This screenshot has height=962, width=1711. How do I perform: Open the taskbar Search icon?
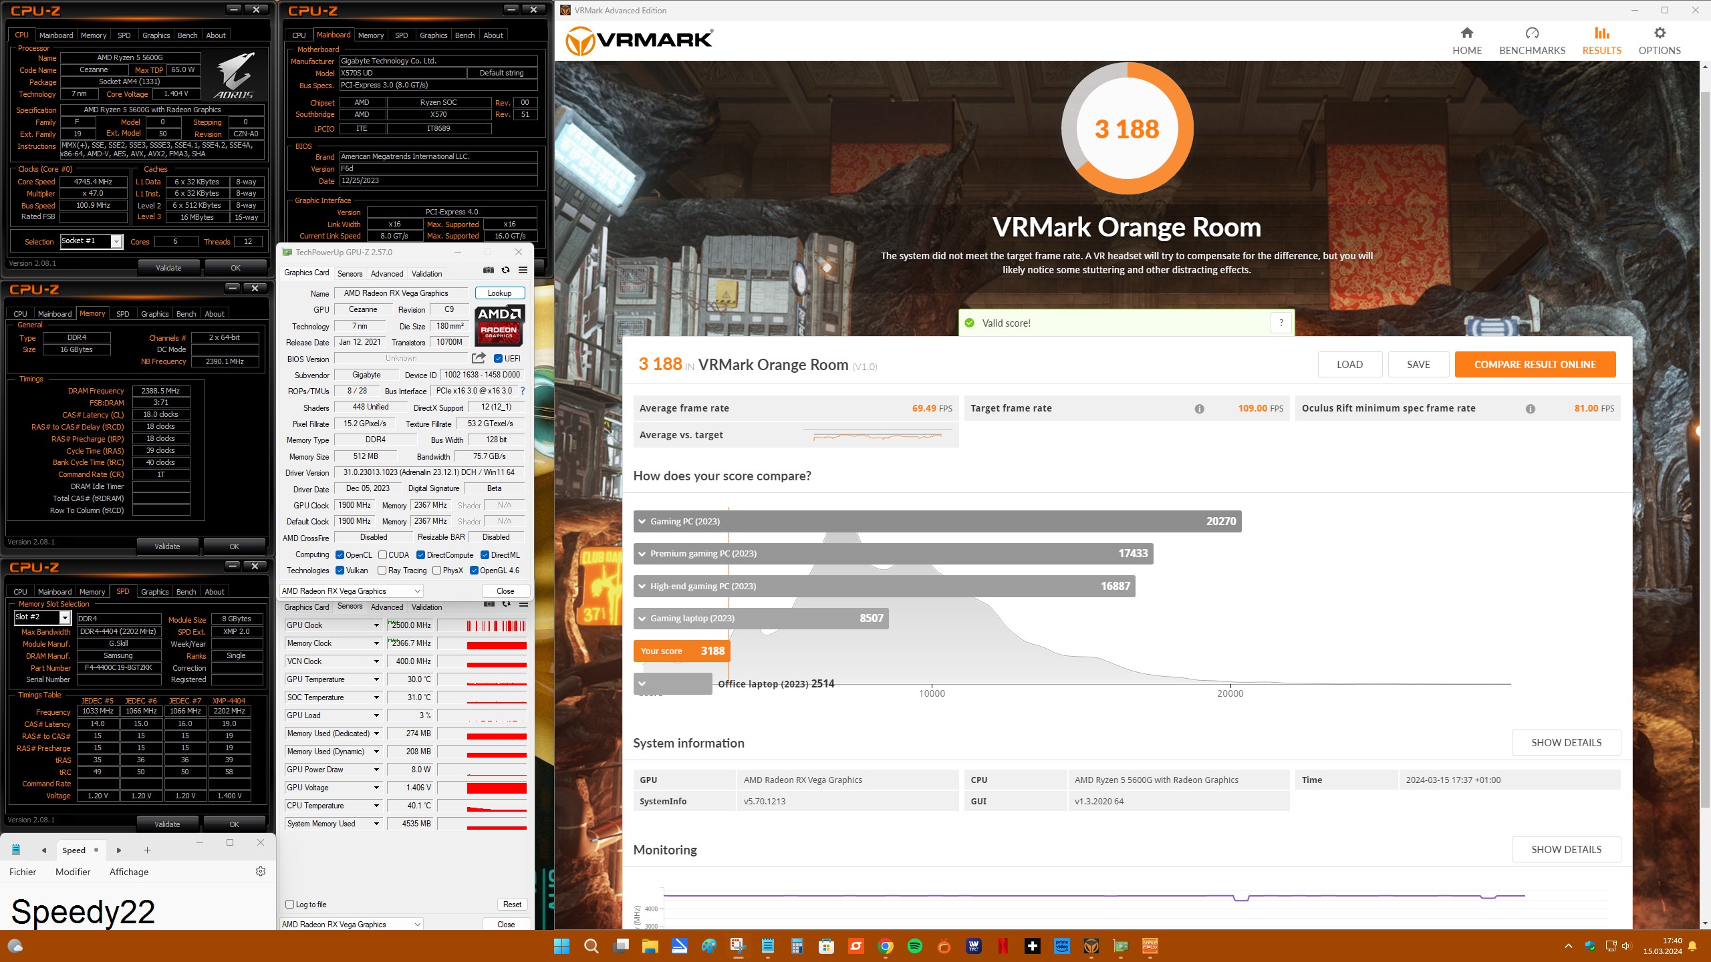(591, 946)
